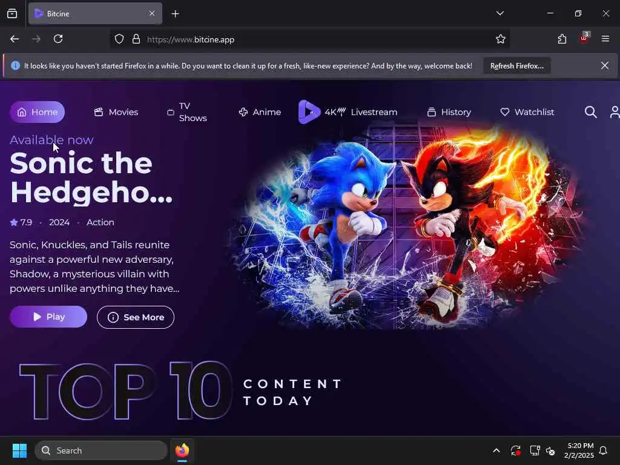The height and width of the screenshot is (465, 620).
Task: Open the uBlock extension icon
Action: click(584, 38)
